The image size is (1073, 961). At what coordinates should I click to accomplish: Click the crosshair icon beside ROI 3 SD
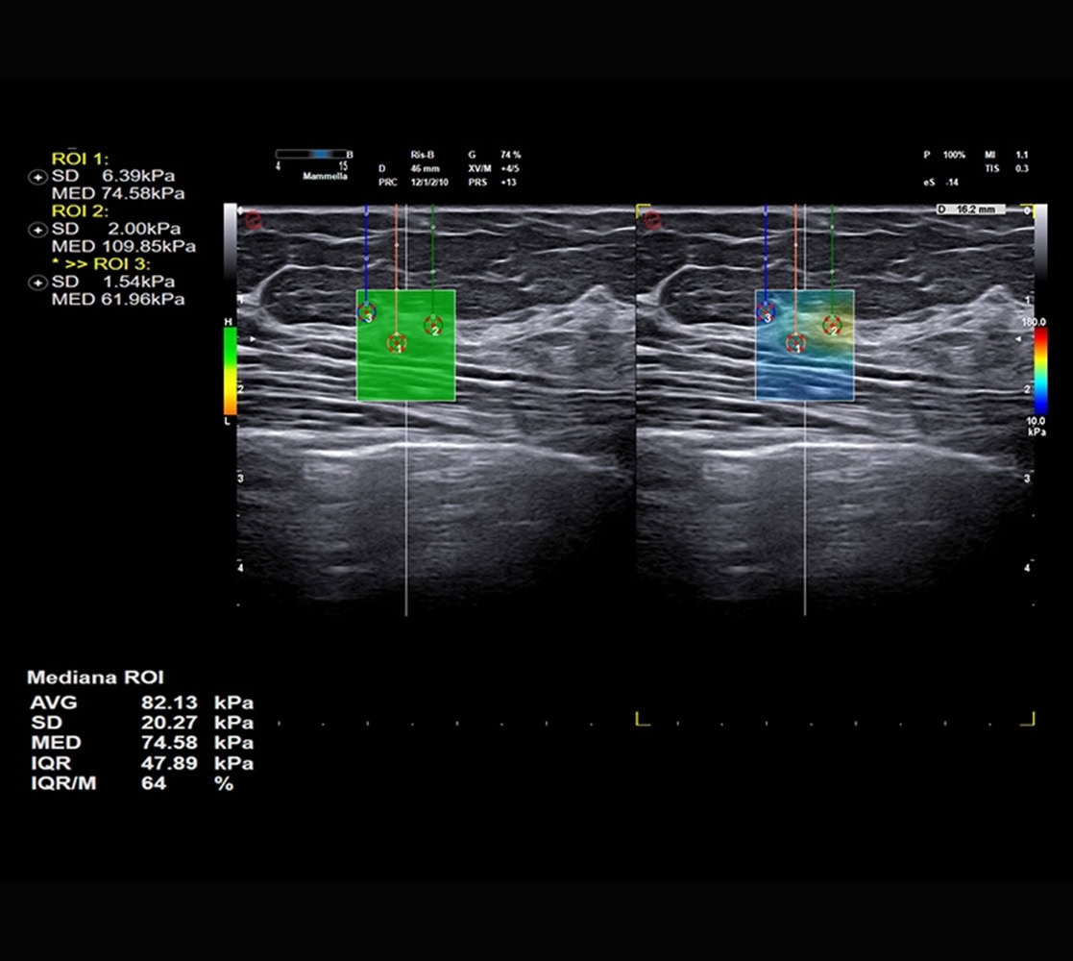(38, 283)
